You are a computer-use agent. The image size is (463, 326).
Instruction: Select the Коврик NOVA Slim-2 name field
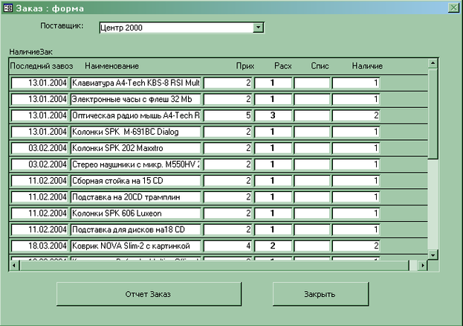click(136, 246)
